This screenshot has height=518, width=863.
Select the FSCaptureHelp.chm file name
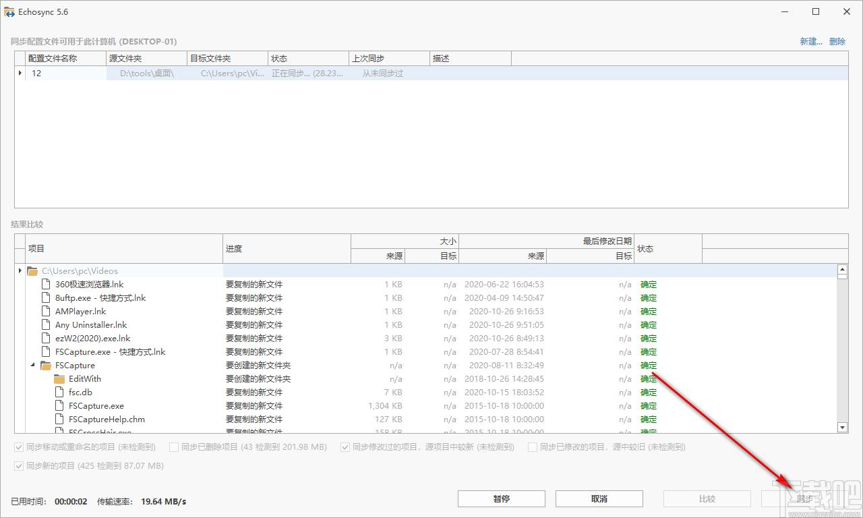point(107,420)
